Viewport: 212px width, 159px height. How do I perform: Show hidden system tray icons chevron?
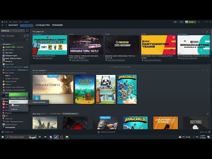coord(194,137)
